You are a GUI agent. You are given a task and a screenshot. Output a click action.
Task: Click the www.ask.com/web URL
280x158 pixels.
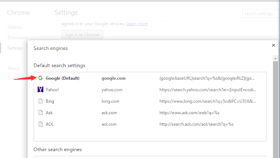189,112
